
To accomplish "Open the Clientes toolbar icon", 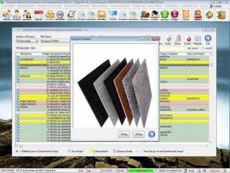I will (7, 15).
